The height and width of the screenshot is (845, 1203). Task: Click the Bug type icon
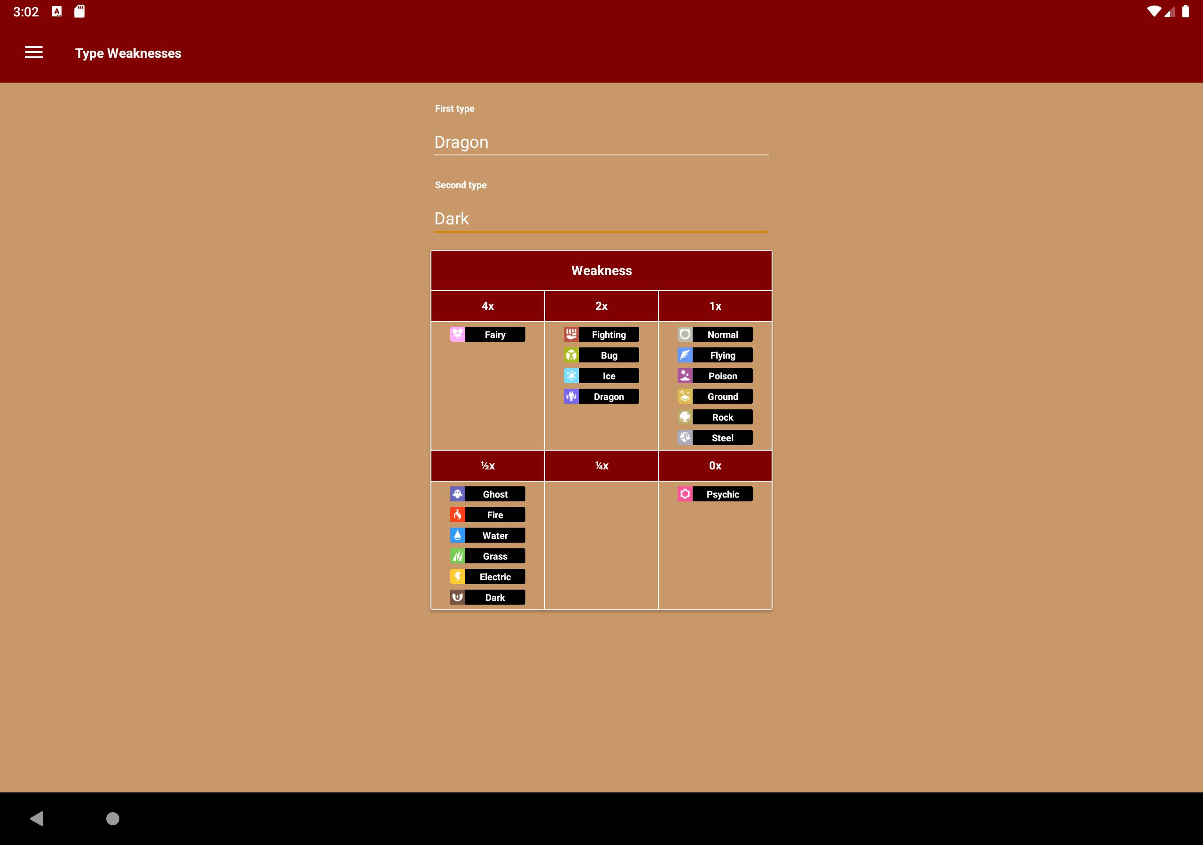pos(571,355)
